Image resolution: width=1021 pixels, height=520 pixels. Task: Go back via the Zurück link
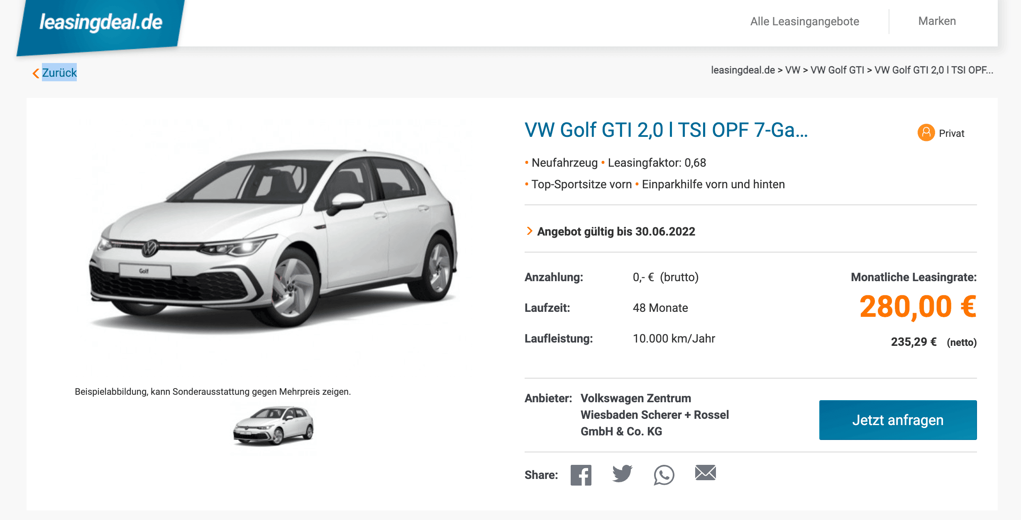59,73
